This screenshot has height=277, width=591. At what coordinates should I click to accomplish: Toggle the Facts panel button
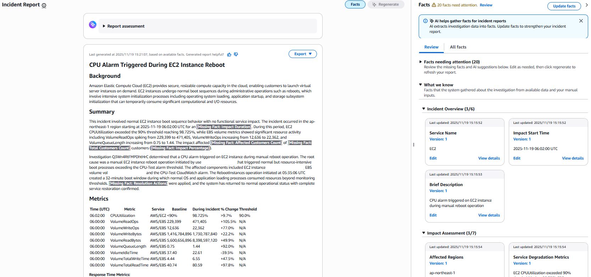click(355, 5)
